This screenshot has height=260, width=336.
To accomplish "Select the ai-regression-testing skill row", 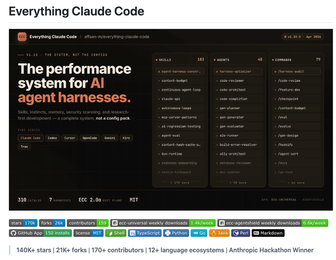I will pos(180,126).
